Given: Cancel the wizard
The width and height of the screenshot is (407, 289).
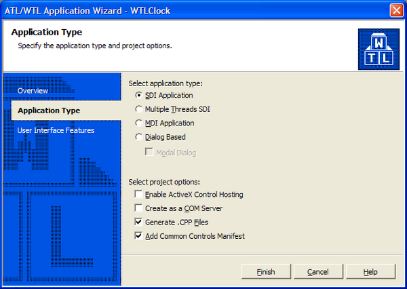Looking at the screenshot, I should click(x=318, y=271).
